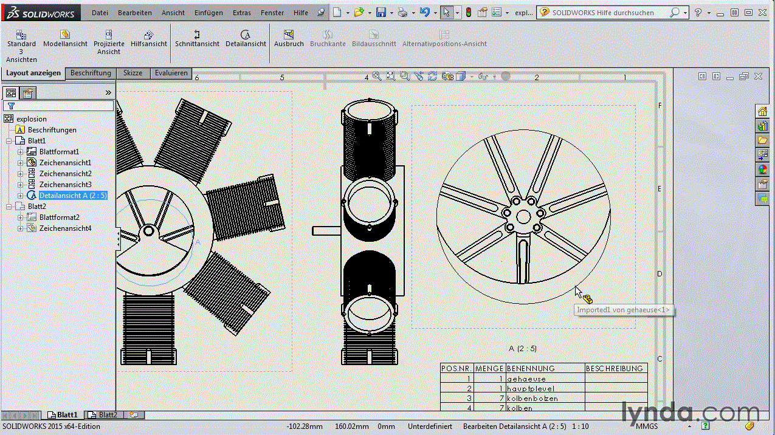
Task: Open the View Palette task pane tab
Action: pos(762,155)
